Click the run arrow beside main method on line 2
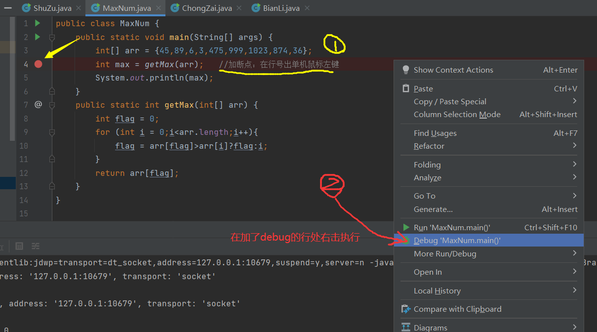This screenshot has height=332, width=597. [x=38, y=37]
